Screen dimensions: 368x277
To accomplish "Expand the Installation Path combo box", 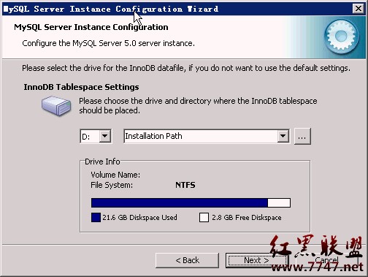I will (x=283, y=136).
